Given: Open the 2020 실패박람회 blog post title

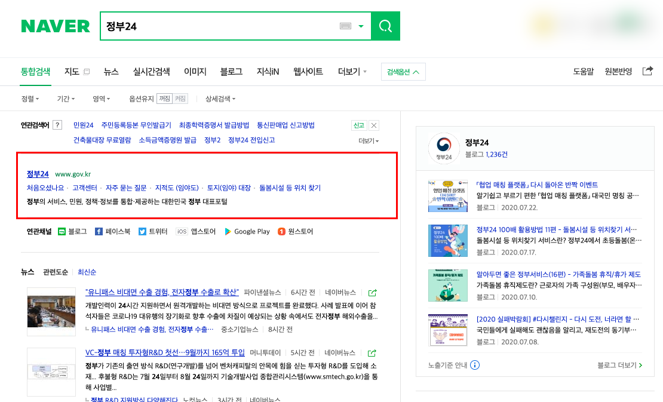Looking at the screenshot, I should (x=558, y=319).
